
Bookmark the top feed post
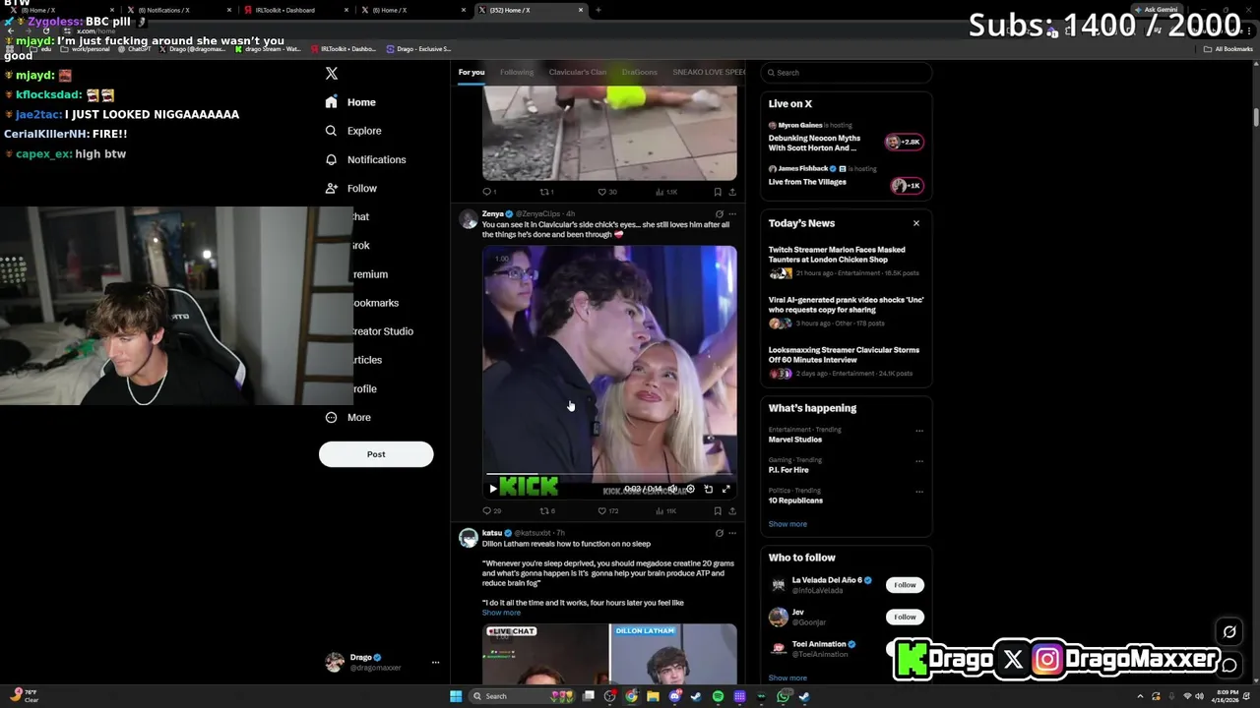click(718, 192)
